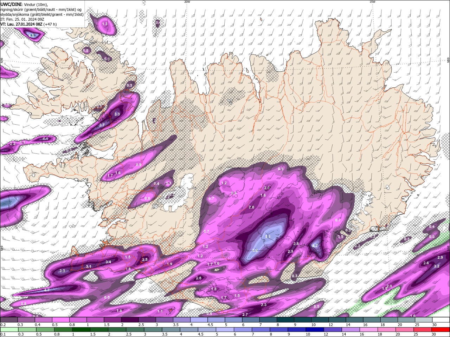This screenshot has width=450, height=337.
Task: Pick the palest green first swatch in rain scale
Action: coord(9,330)
